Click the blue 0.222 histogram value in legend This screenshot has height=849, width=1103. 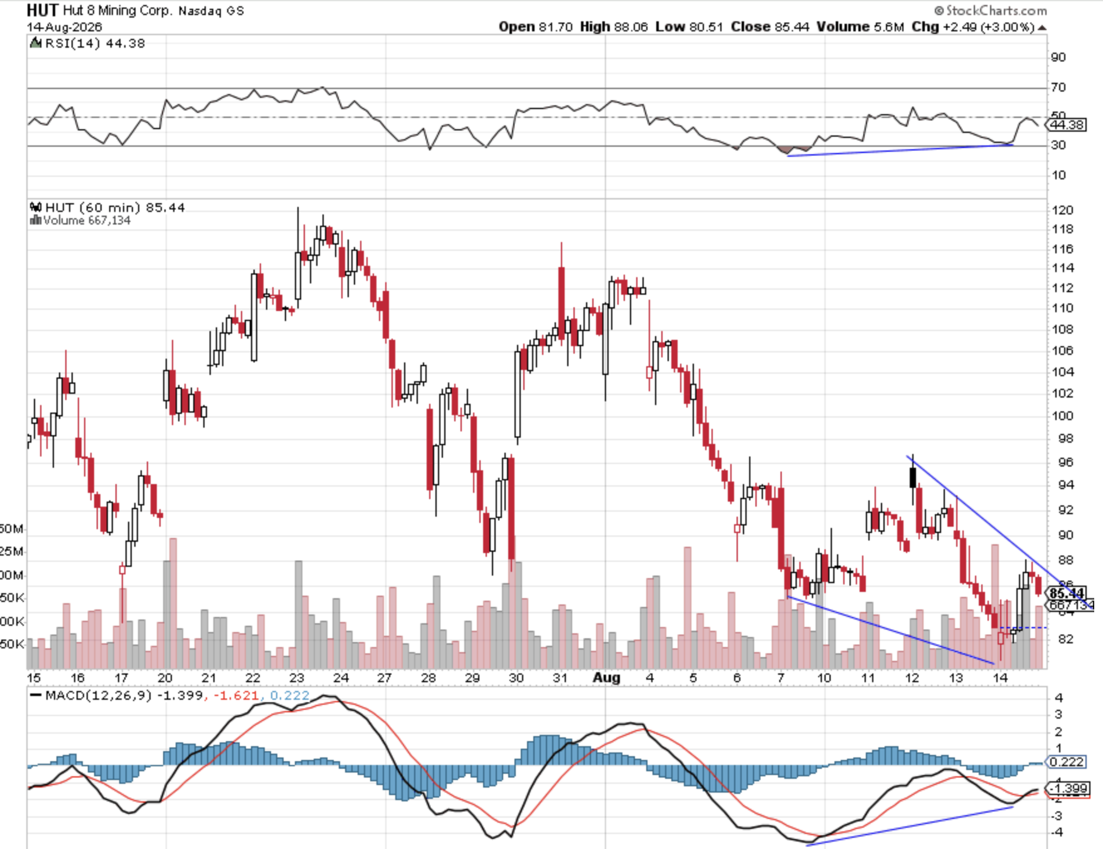click(289, 695)
